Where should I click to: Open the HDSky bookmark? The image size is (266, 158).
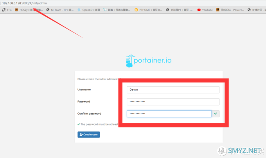[x=29, y=10]
